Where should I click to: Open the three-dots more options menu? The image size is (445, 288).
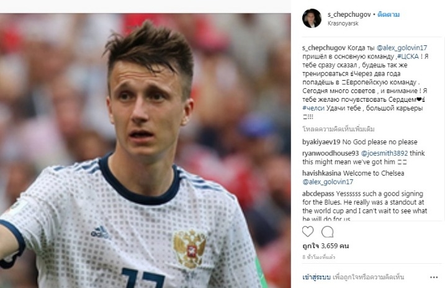[x=434, y=277]
